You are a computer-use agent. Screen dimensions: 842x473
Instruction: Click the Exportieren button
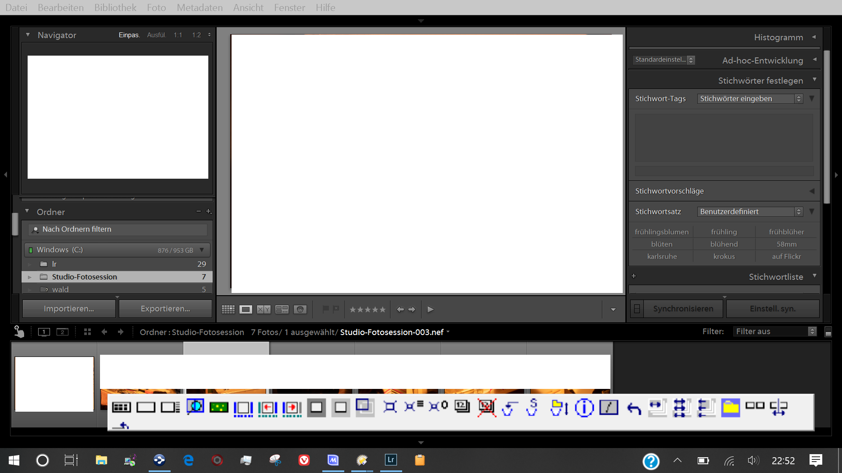pyautogui.click(x=165, y=309)
